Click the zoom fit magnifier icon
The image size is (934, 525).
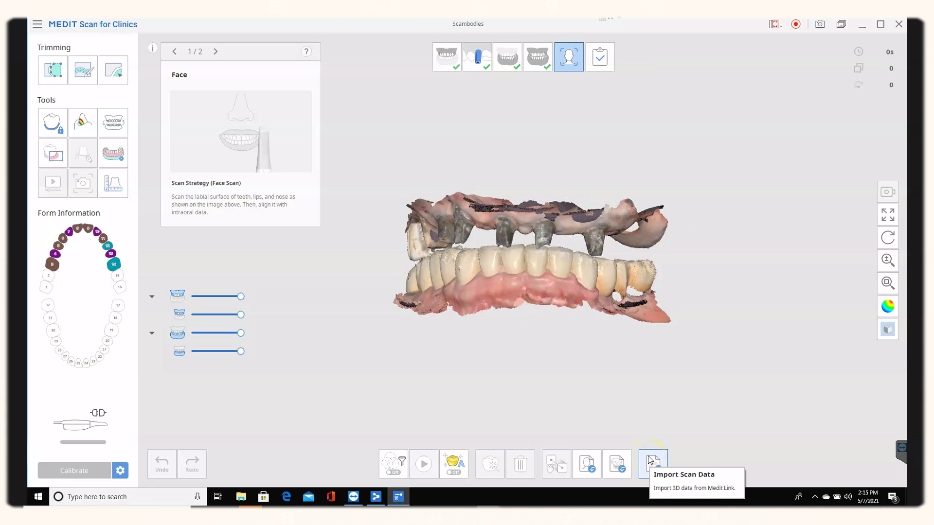[888, 283]
